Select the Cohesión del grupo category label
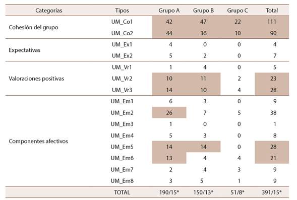The image size is (297, 200). coord(33,27)
